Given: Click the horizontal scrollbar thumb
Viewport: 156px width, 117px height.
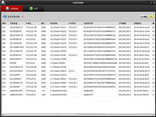Looking at the screenshot, I should point(40,114).
